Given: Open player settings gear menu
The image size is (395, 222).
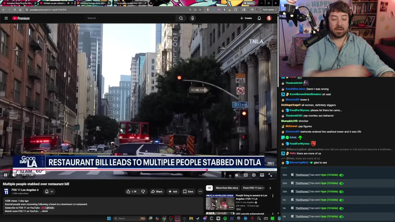Looking at the screenshot, I should point(254,175).
